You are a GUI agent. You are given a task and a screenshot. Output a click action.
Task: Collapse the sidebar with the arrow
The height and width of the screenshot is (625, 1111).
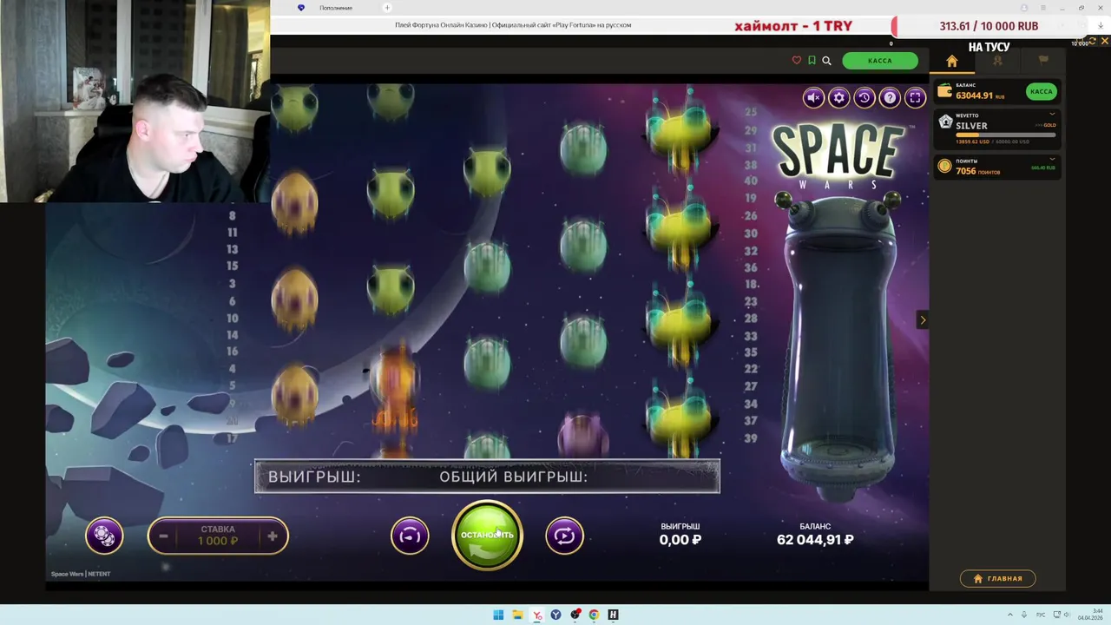coord(923,320)
